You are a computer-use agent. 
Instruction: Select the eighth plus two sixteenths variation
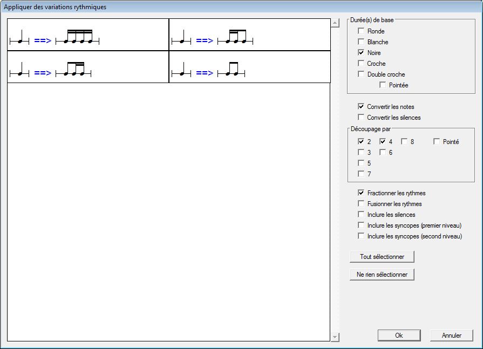tap(88, 67)
